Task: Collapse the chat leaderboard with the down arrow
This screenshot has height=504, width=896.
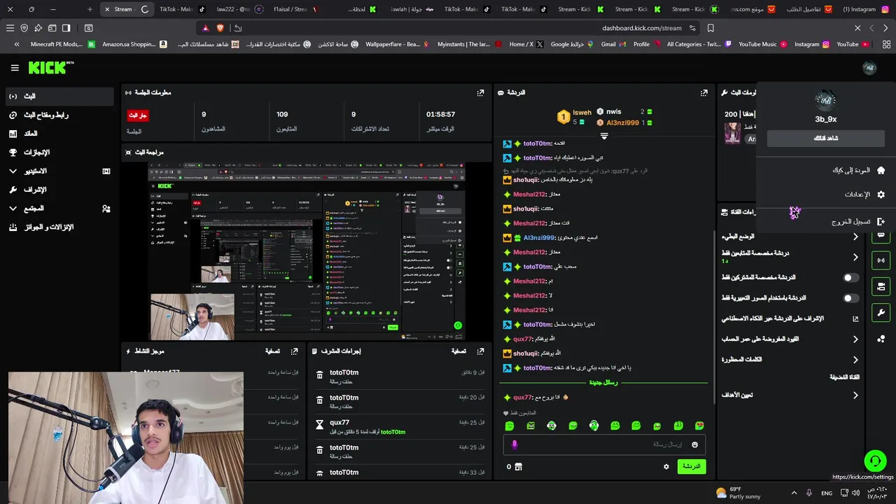Action: point(604,136)
